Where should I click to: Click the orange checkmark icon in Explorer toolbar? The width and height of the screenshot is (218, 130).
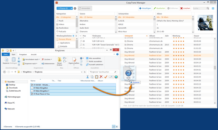click(x=106, y=77)
